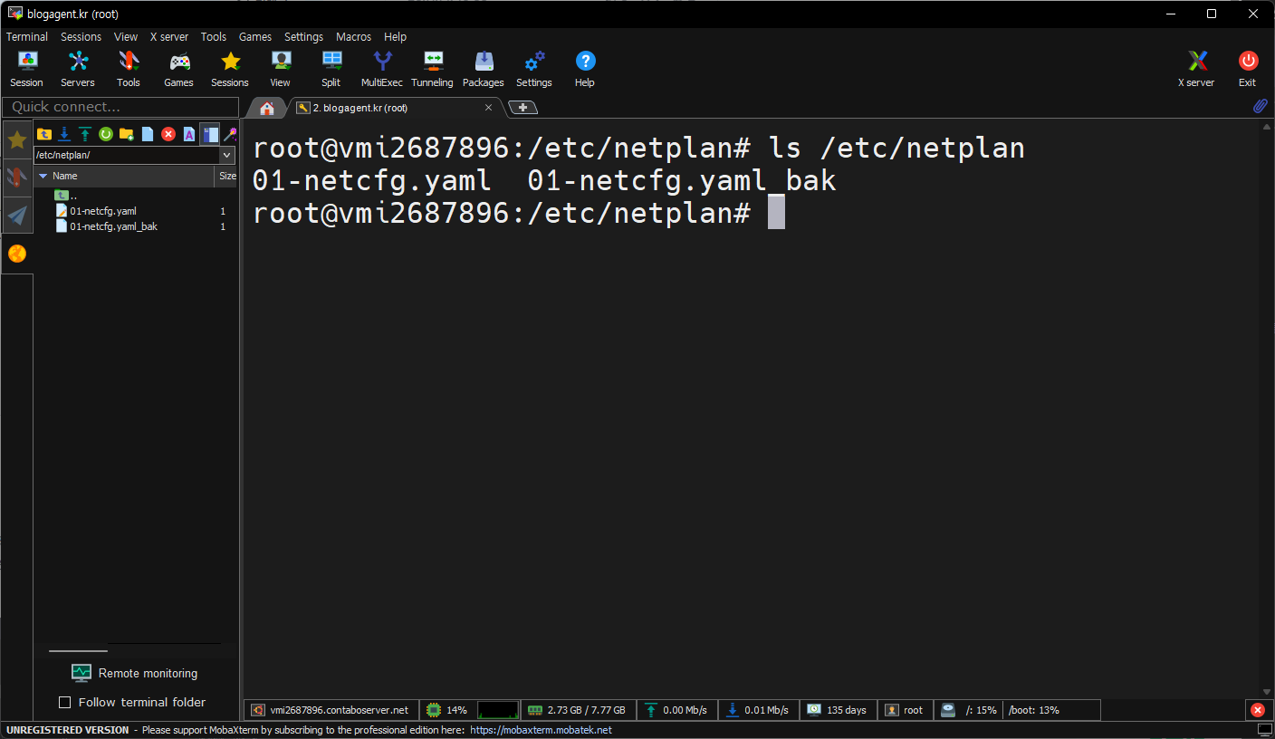Launch the Games toolbar icon
The image size is (1275, 739).
[179, 69]
